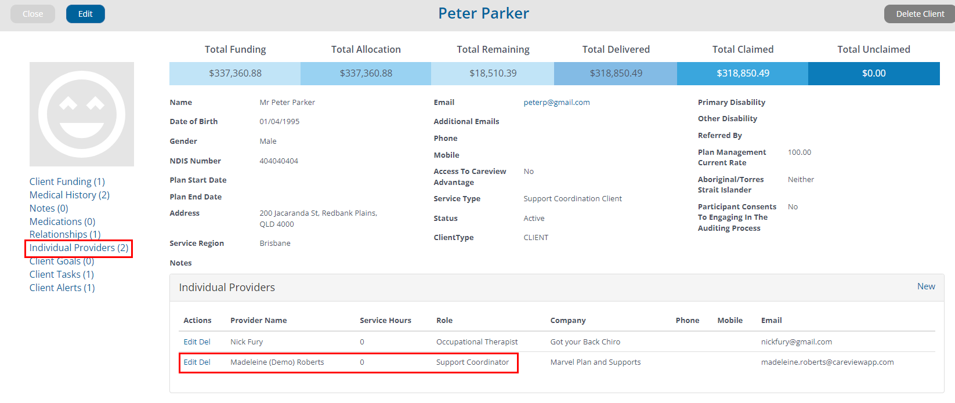
Task: Click the Phone column header
Action: pos(688,320)
